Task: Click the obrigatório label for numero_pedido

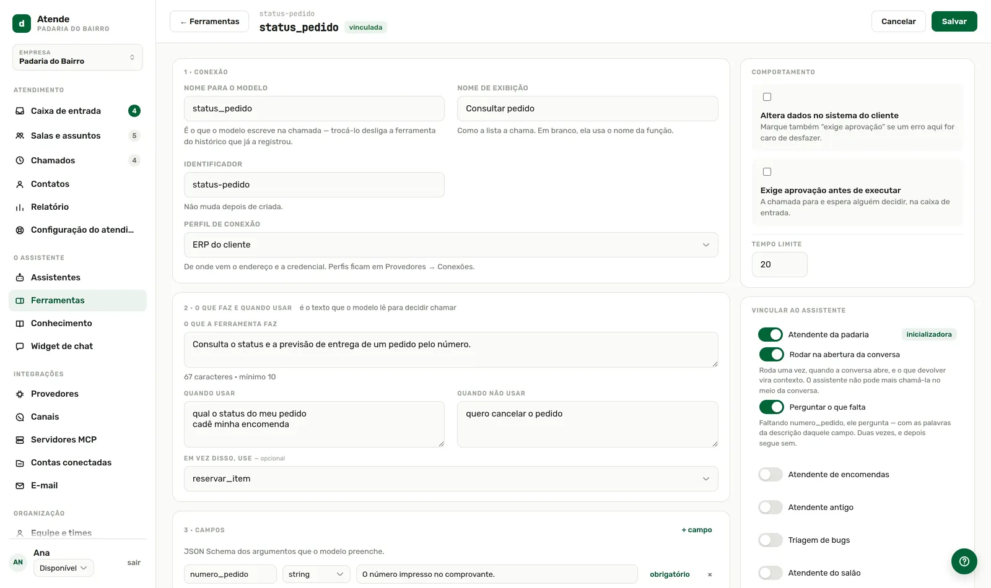Action: [670, 574]
